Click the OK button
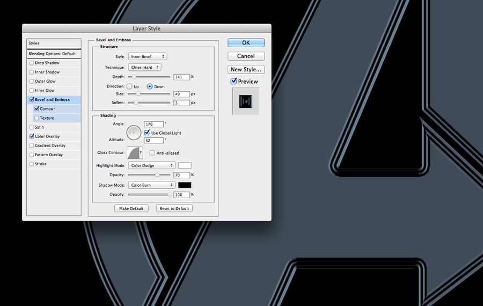The image size is (483, 306). click(x=246, y=42)
